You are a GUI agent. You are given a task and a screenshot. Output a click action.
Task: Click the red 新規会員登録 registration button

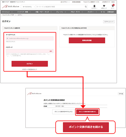87,40
